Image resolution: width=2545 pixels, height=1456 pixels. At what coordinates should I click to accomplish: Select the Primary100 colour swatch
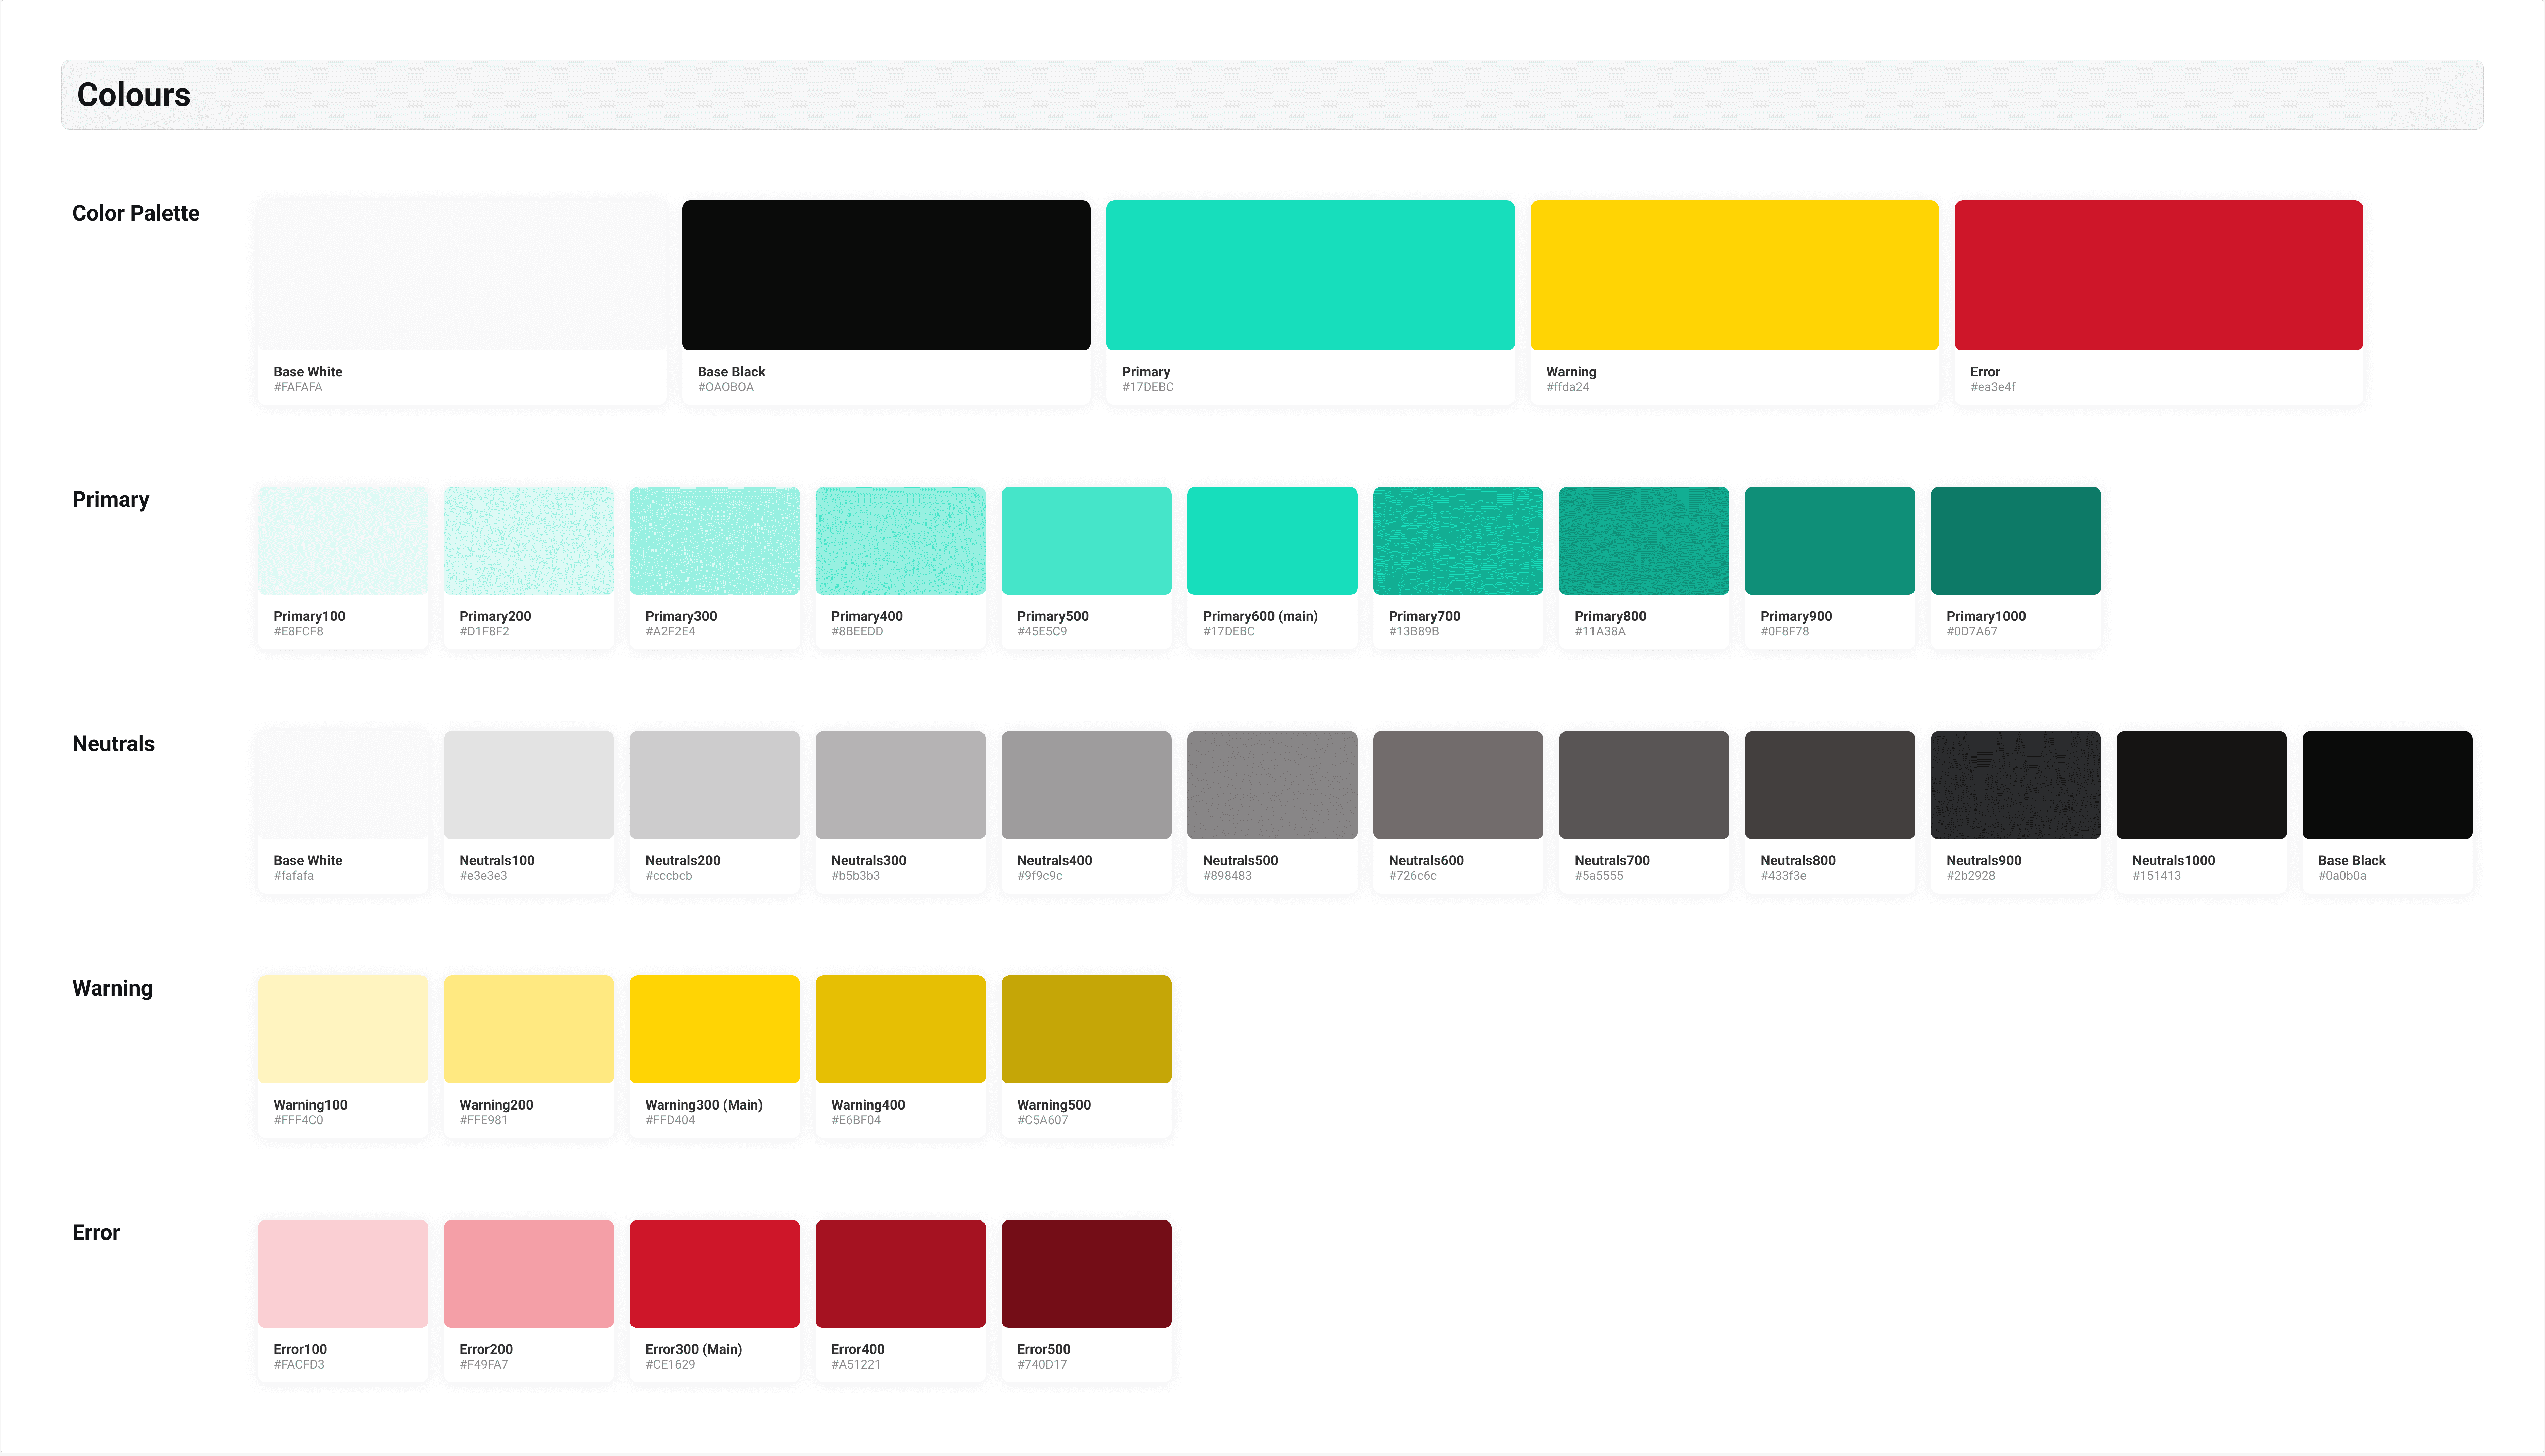click(343, 540)
